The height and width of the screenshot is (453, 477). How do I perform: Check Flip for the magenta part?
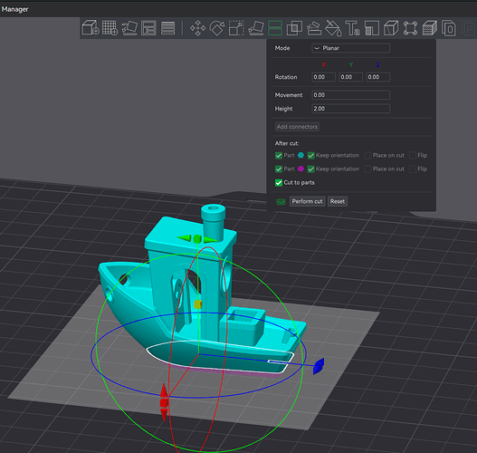click(x=413, y=169)
